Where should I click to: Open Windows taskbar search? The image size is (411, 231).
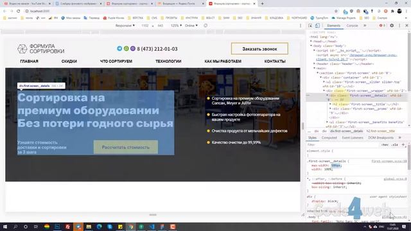pyautogui.click(x=15, y=227)
